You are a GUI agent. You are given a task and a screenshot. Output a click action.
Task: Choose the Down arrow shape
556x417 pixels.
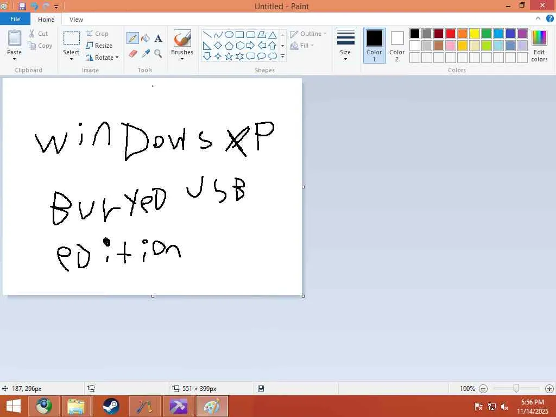[207, 56]
